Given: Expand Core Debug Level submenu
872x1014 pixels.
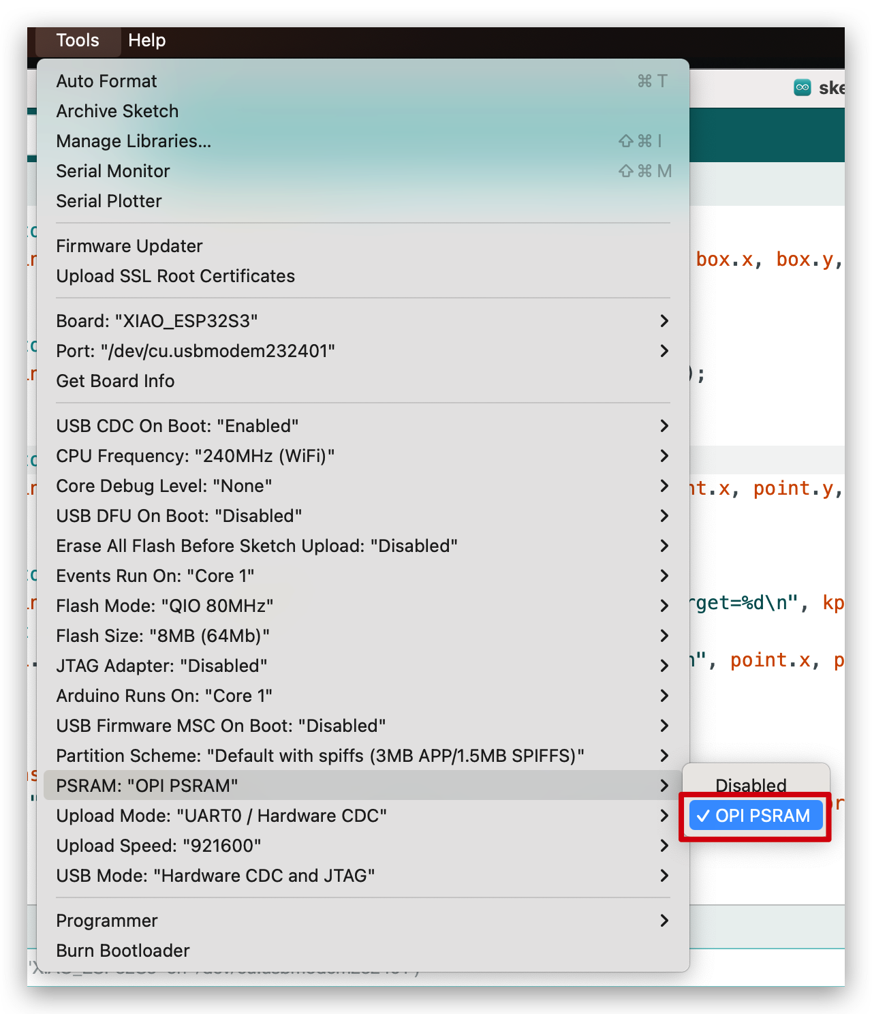Looking at the screenshot, I should [x=363, y=486].
